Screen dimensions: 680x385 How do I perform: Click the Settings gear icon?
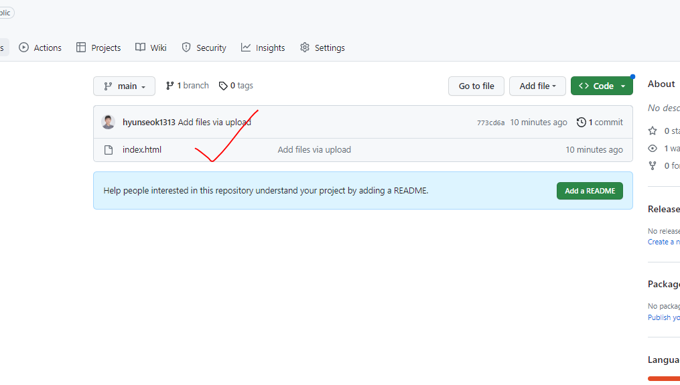pos(305,48)
